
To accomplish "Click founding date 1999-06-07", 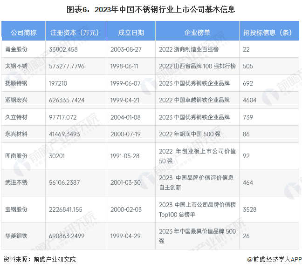I will point(125,83).
